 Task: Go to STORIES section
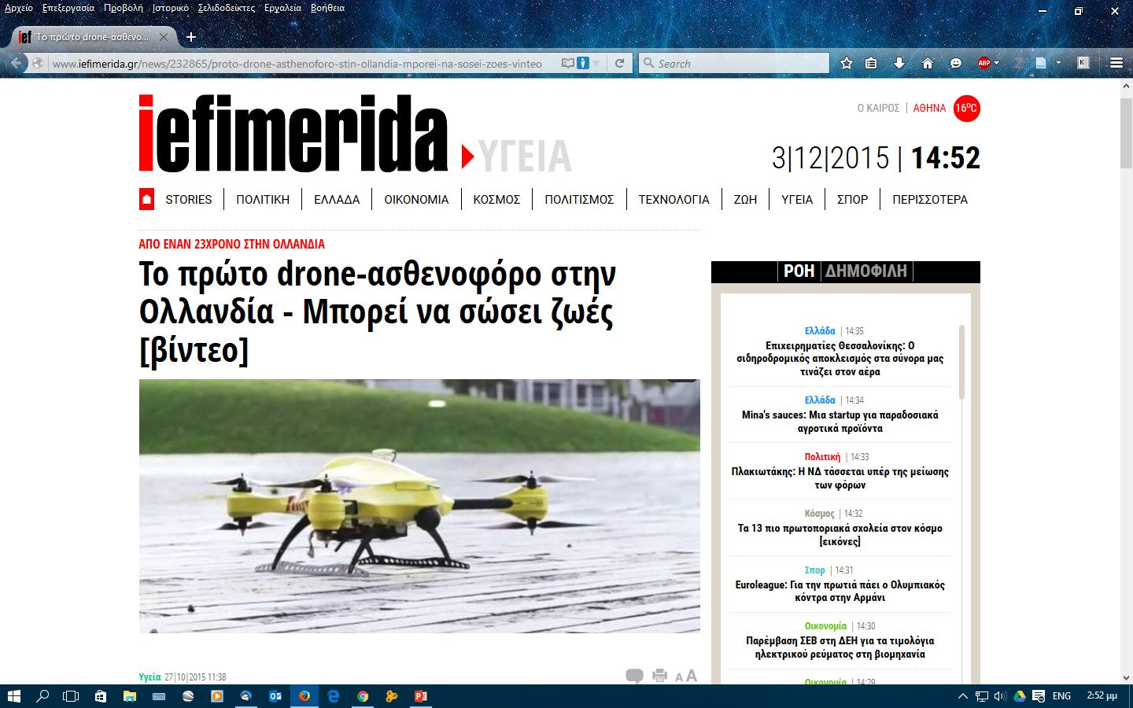188,200
